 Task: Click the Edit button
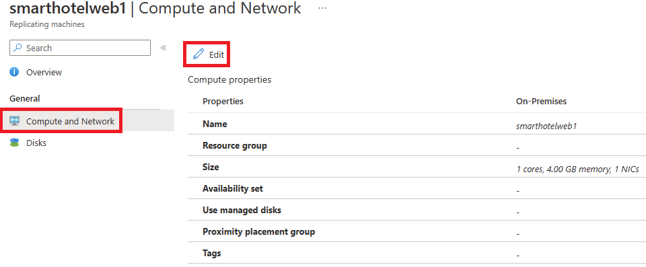[207, 54]
